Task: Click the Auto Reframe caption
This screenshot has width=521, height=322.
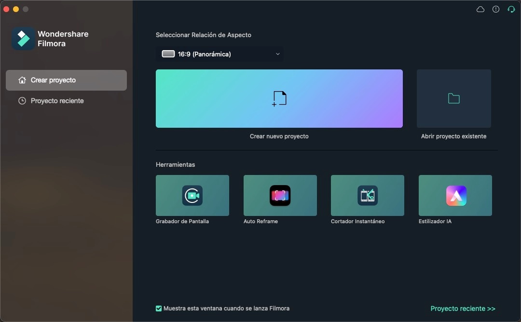Action: click(x=260, y=221)
